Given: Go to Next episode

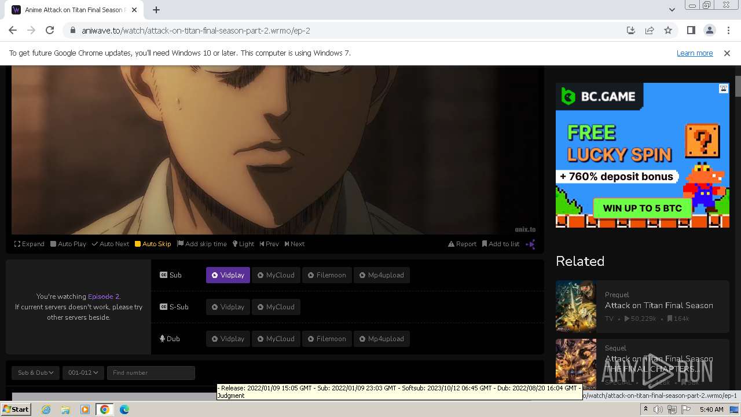Looking at the screenshot, I should pyautogui.click(x=295, y=244).
